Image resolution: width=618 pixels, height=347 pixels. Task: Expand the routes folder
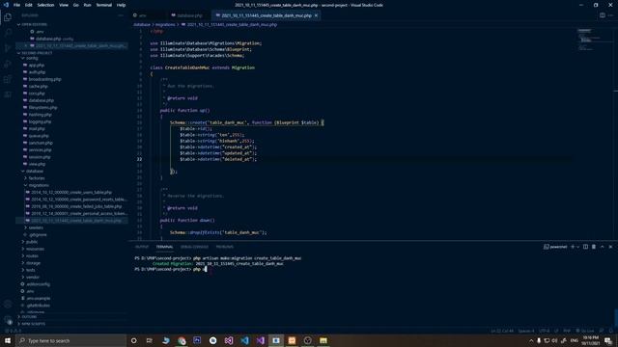click(32, 255)
